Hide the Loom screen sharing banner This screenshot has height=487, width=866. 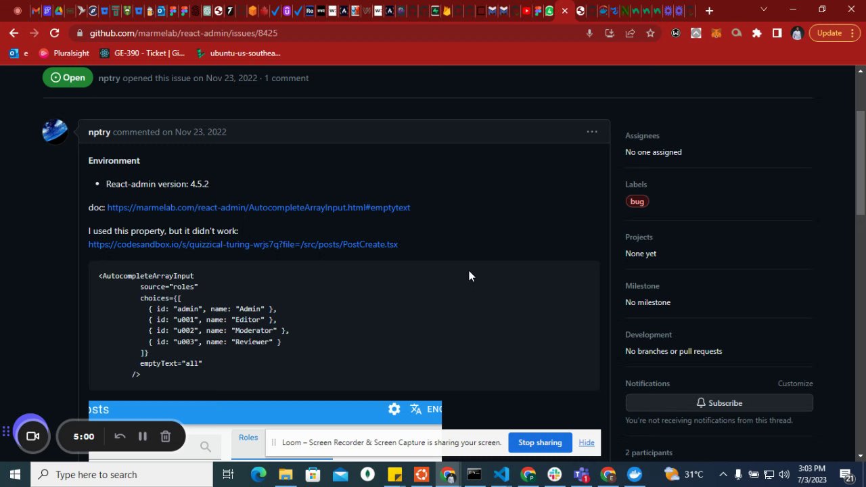point(587,443)
